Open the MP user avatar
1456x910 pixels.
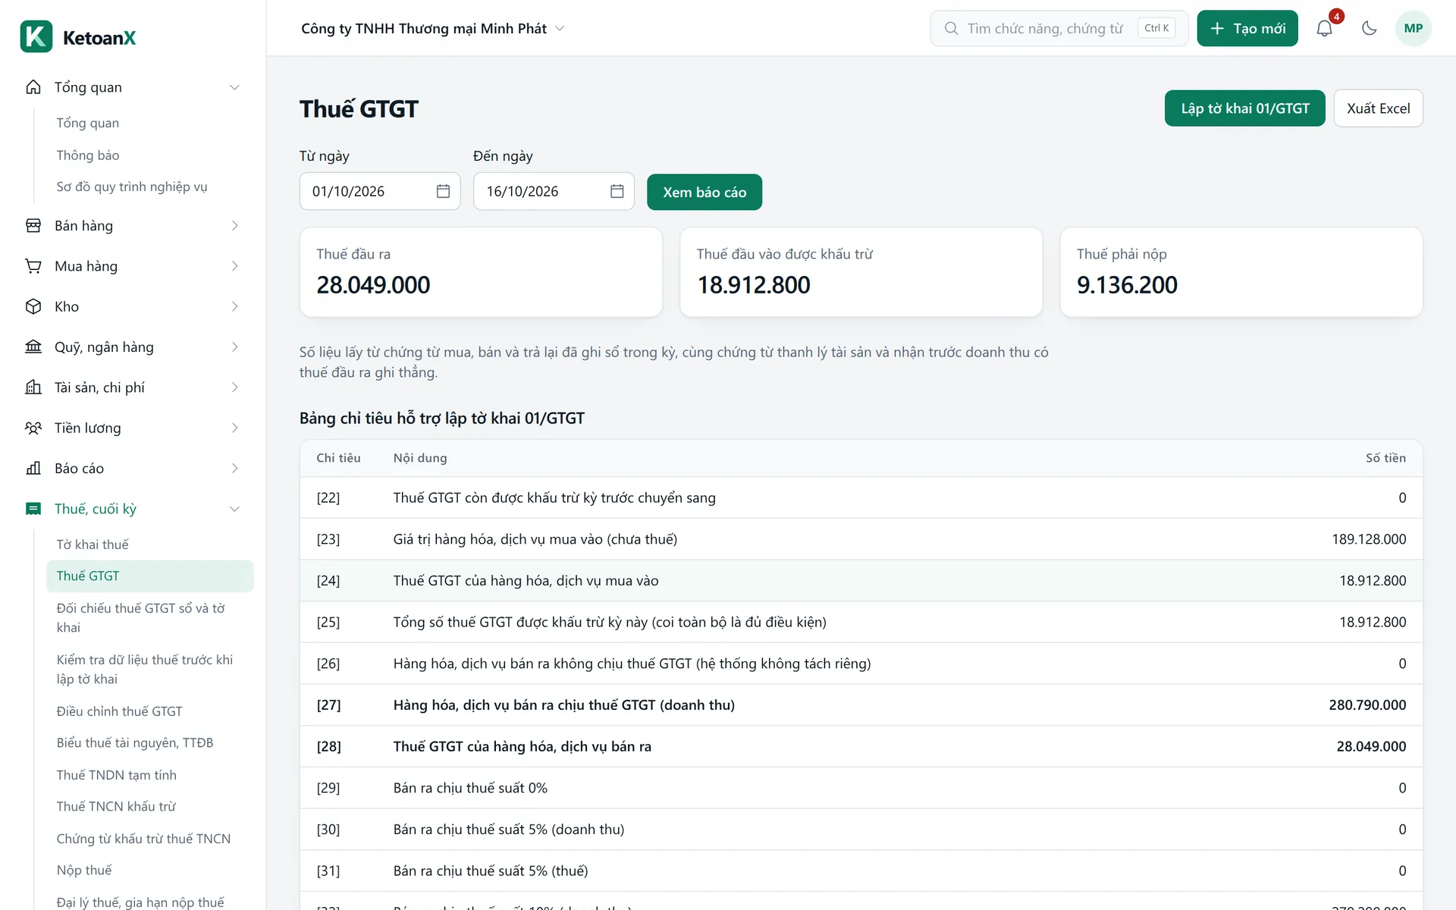[1413, 29]
